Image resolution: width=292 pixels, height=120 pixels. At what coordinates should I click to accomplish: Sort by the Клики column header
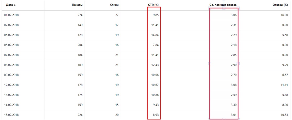pyautogui.click(x=114, y=5)
